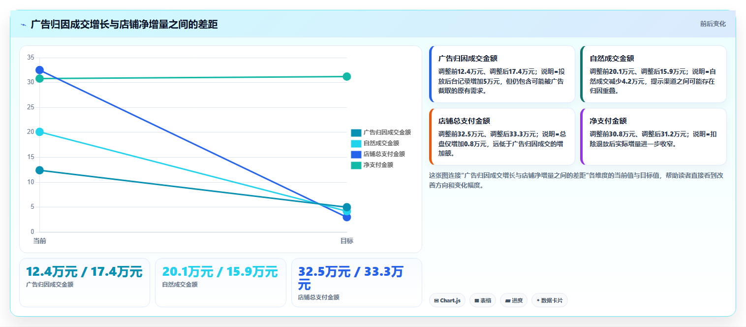
Task: Click the 广告归因成交金额 data point at 当前
Action: [x=39, y=170]
